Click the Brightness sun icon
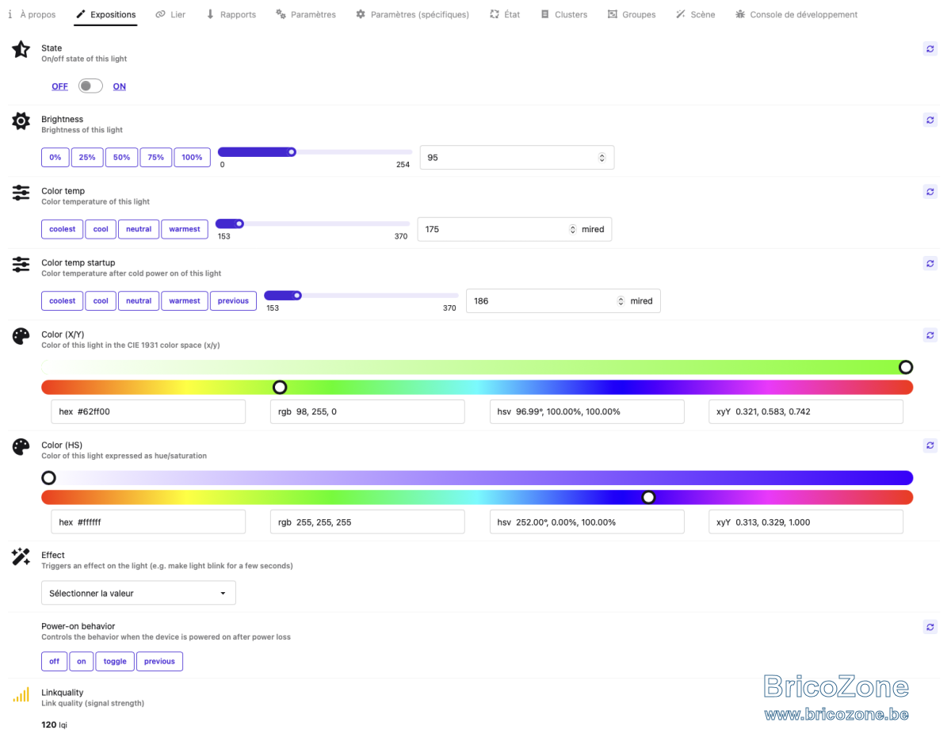This screenshot has height=749, width=951. coord(21,121)
